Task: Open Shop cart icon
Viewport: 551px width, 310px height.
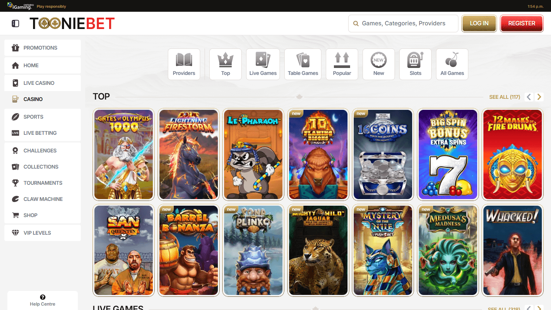Action: [15, 215]
